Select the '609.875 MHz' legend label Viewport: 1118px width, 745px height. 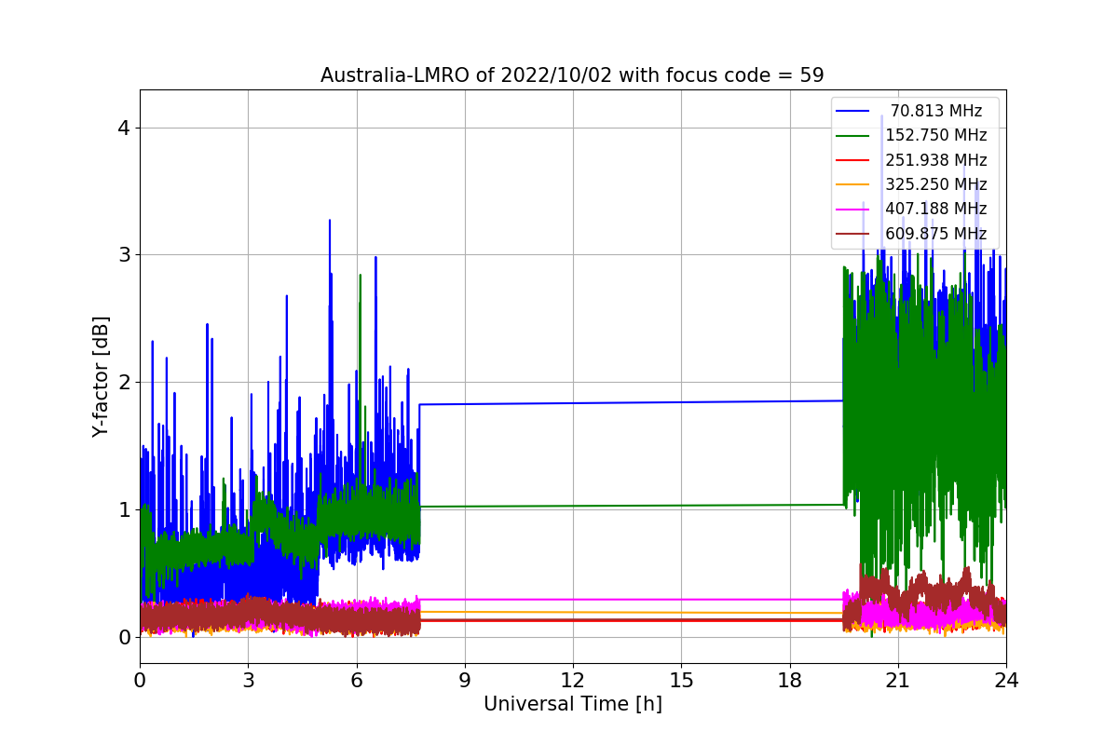(x=936, y=234)
